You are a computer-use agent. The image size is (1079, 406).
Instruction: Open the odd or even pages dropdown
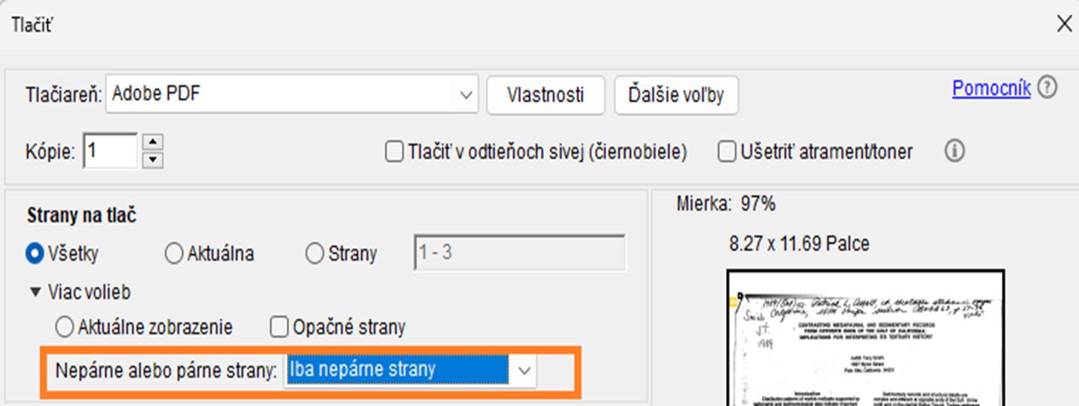click(x=524, y=369)
